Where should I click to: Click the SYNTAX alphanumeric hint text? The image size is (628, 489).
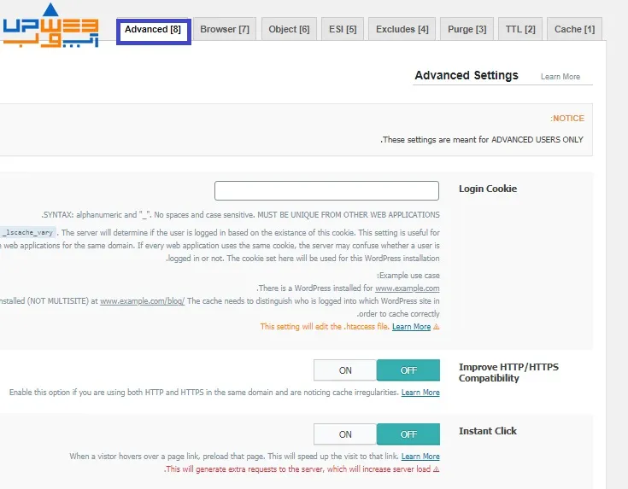point(240,214)
